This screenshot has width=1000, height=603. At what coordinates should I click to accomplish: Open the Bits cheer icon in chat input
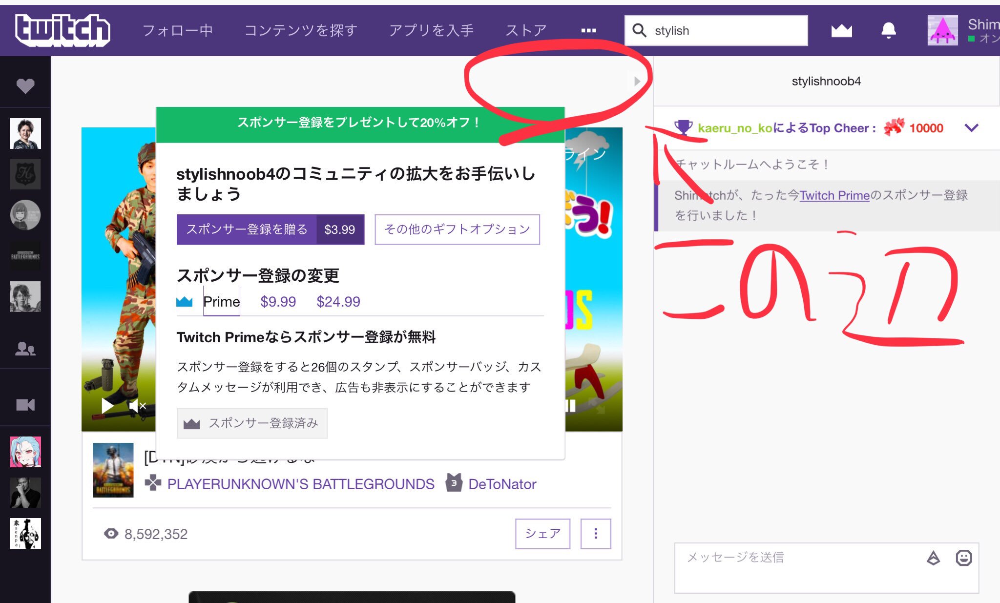(933, 558)
